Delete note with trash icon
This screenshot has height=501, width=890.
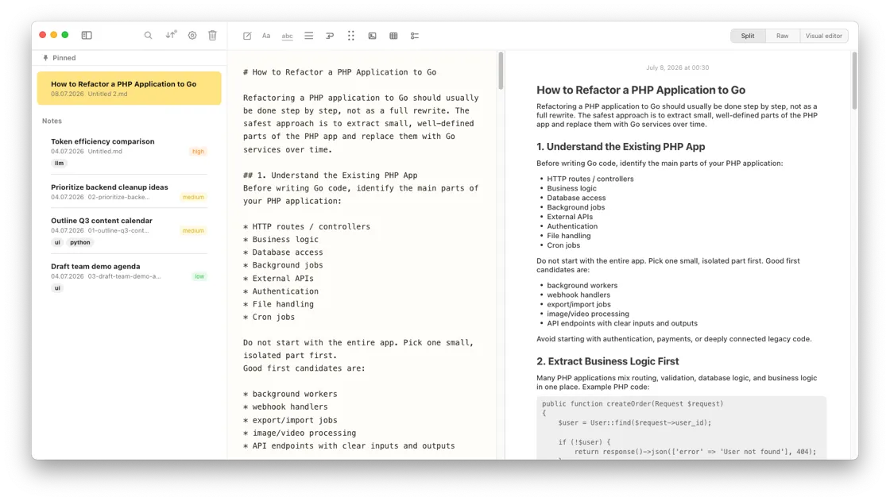pos(212,35)
